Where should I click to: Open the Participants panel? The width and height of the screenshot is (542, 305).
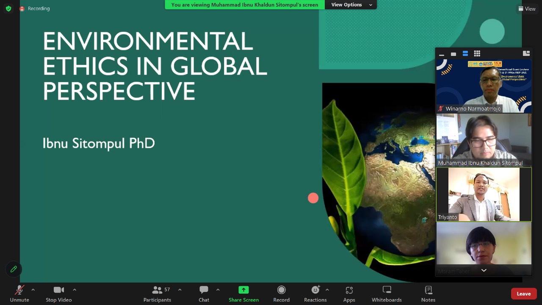point(157,291)
